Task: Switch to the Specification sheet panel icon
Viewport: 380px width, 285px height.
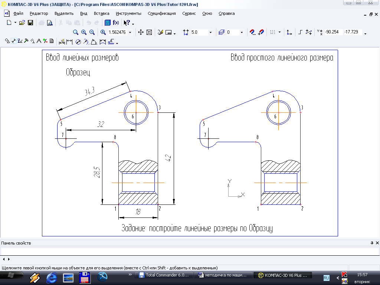Action: click(51, 41)
